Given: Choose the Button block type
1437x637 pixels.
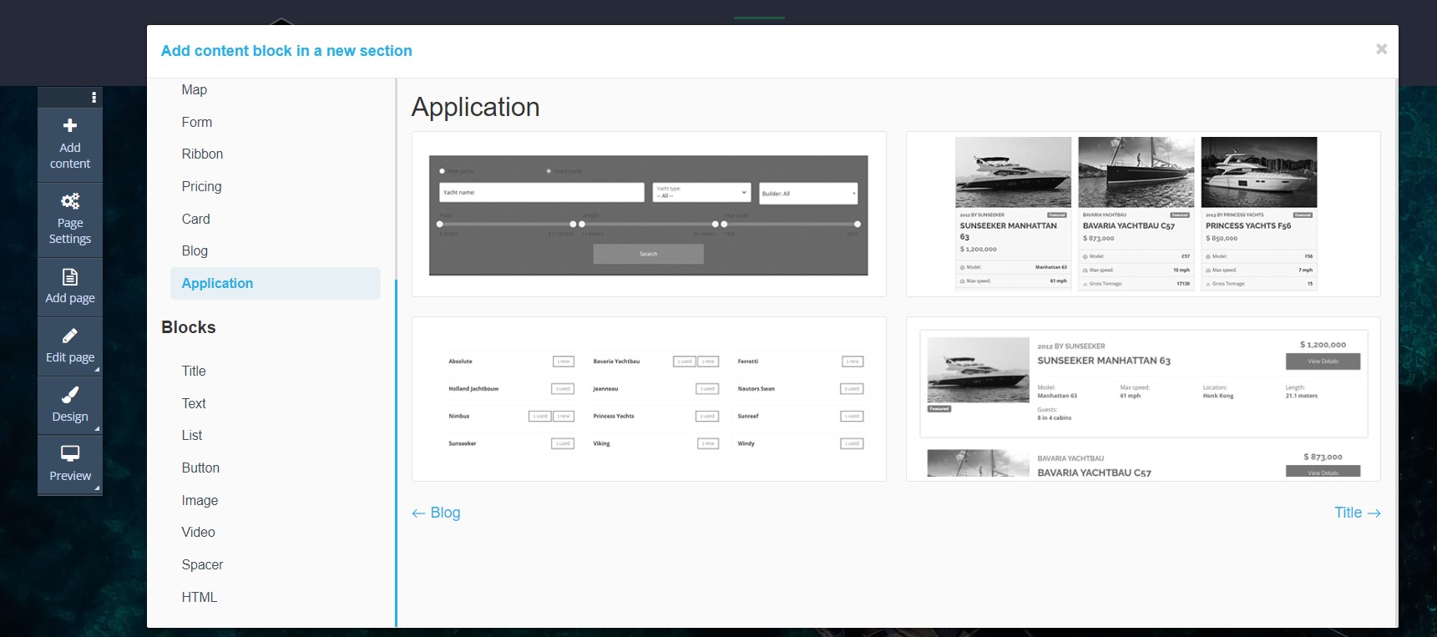Looking at the screenshot, I should coord(200,468).
